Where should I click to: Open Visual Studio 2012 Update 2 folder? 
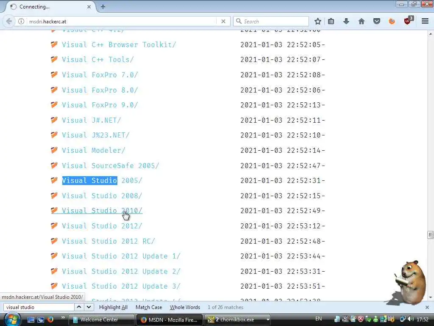(121, 272)
